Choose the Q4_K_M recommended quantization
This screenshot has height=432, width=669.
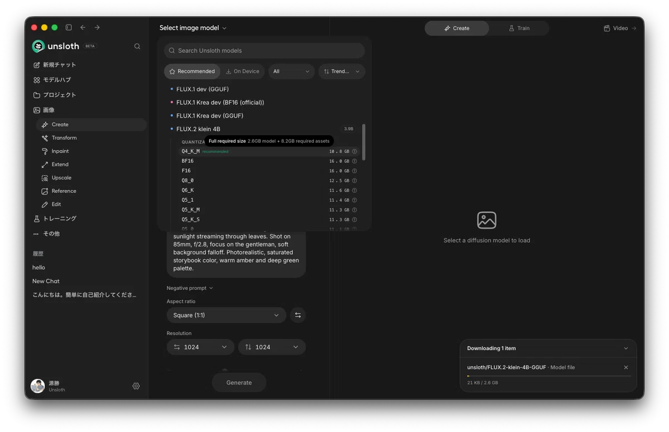269,152
